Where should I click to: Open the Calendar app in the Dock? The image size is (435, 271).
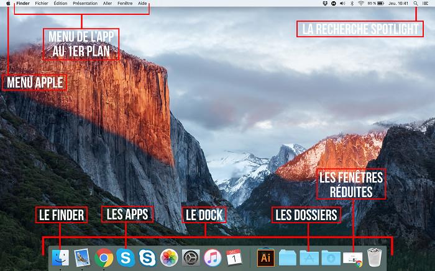coord(234,257)
